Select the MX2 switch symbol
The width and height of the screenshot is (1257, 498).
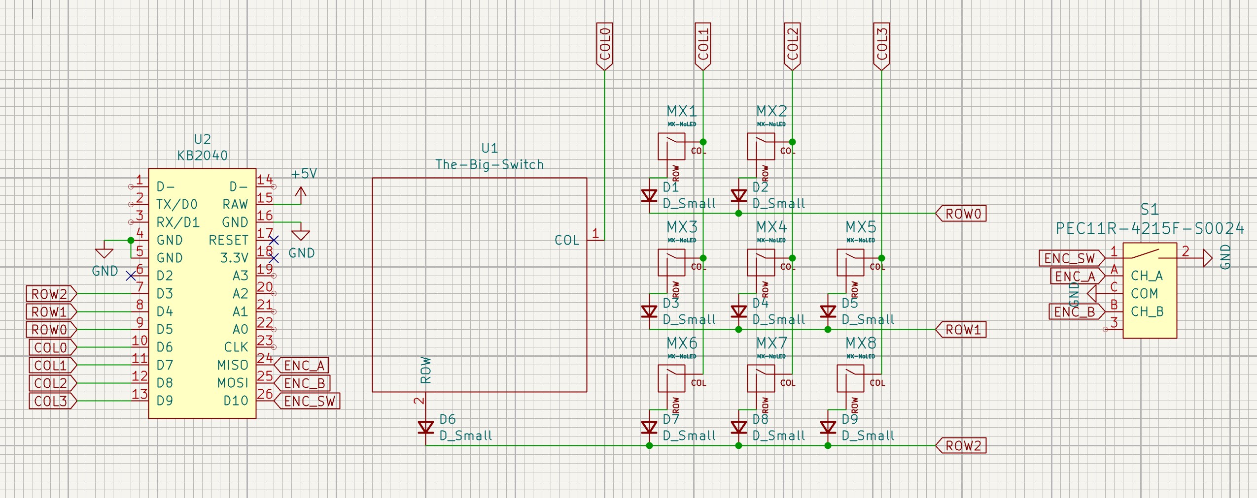[x=761, y=147]
